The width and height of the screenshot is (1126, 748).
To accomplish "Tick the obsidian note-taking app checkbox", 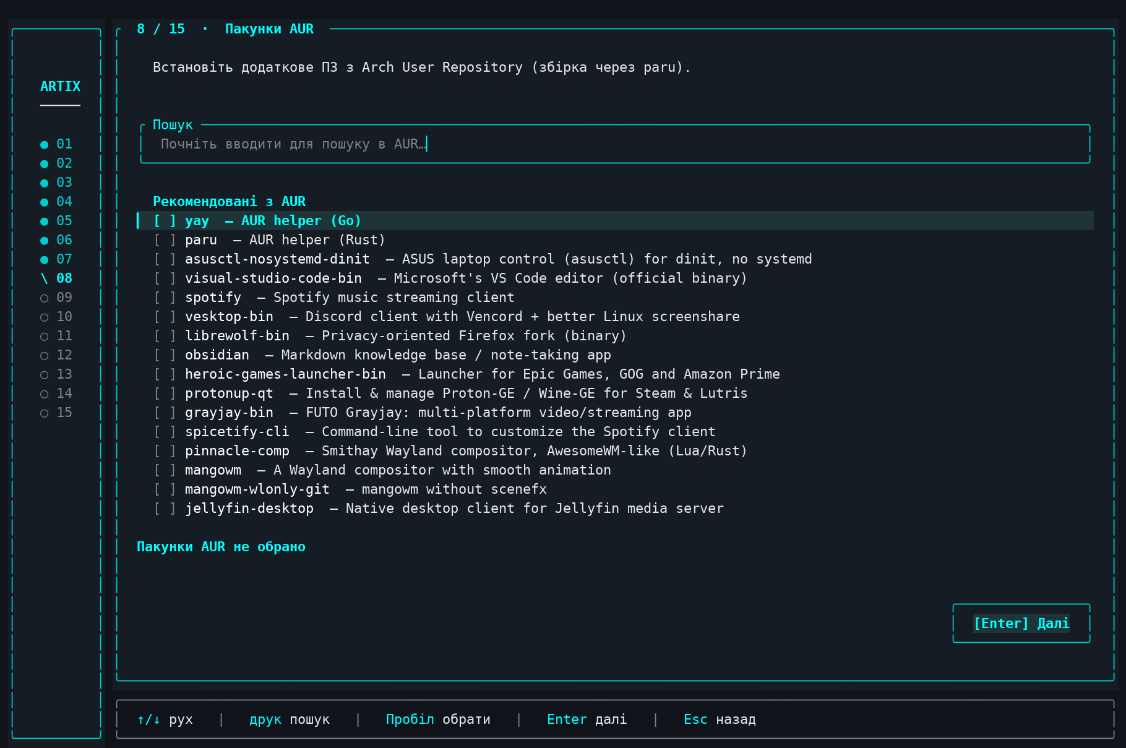I will click(x=165, y=355).
